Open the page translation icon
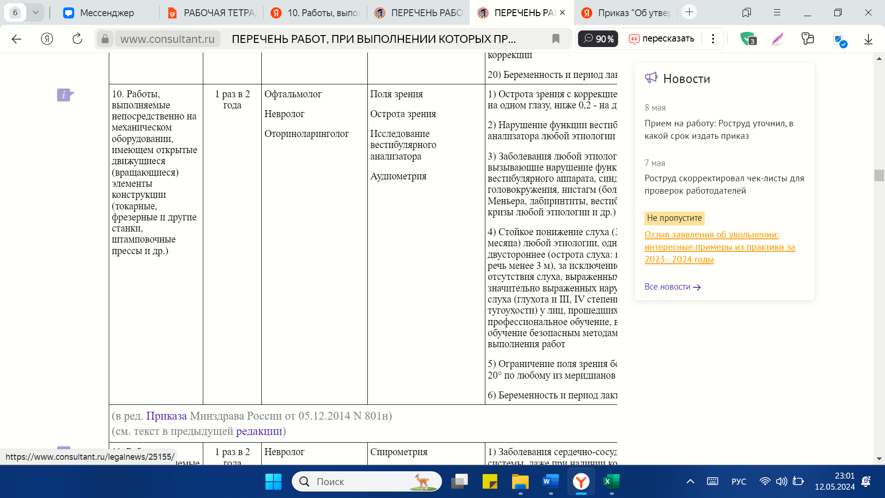Image resolution: width=885 pixels, height=498 pixels. click(x=840, y=40)
